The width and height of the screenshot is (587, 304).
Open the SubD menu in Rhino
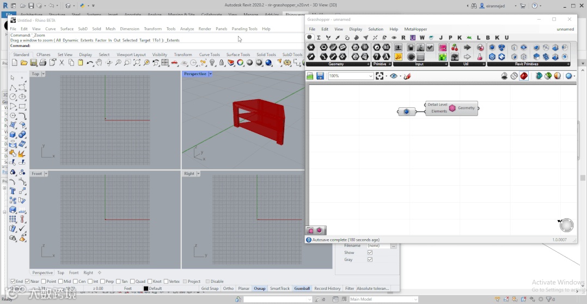point(83,29)
